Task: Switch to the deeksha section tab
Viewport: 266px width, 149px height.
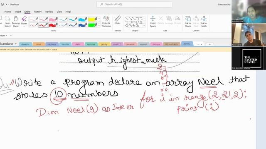Action: click(25, 44)
